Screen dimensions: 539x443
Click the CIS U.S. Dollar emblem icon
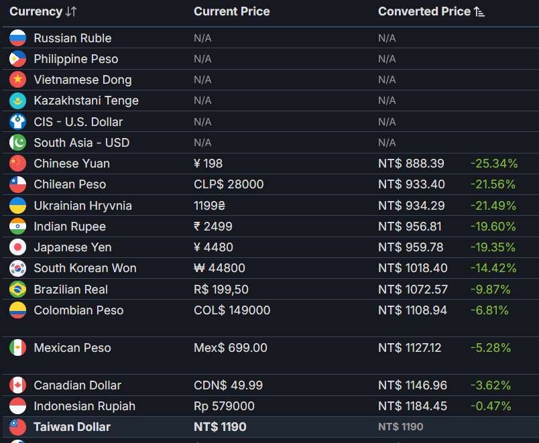(x=17, y=122)
